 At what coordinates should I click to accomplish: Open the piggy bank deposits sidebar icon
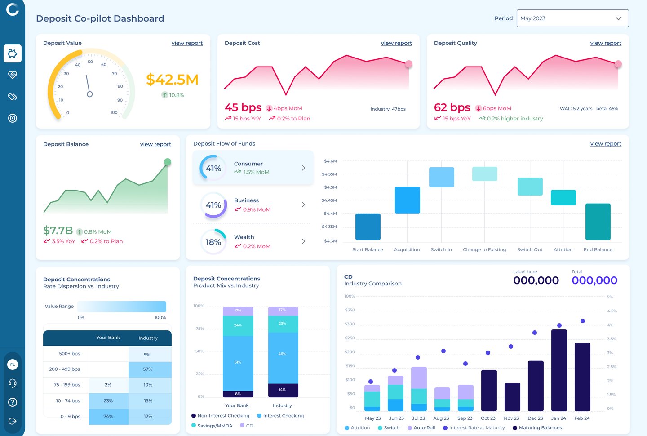[x=13, y=53]
